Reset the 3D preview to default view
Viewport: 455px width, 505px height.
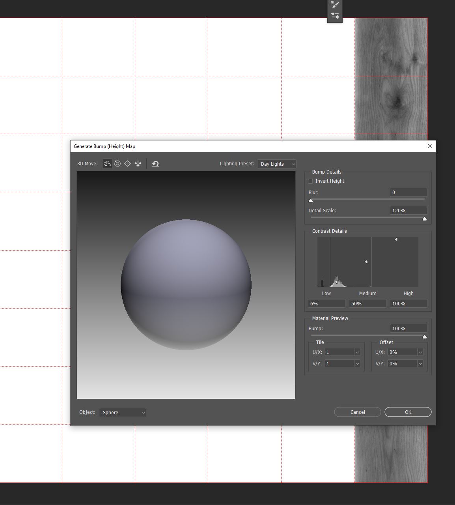[155, 164]
